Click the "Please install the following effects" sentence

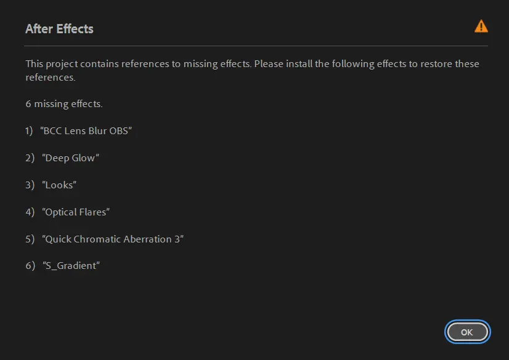[x=365, y=64]
